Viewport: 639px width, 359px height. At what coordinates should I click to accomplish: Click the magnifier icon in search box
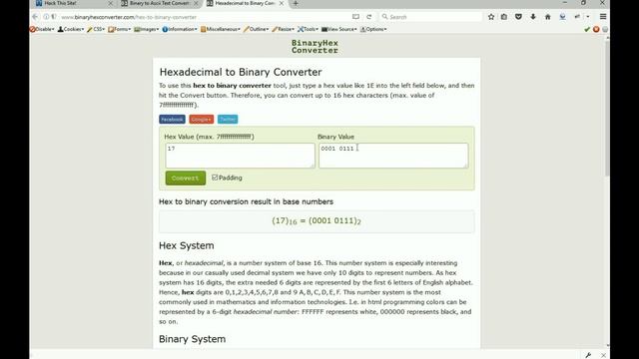coord(384,17)
